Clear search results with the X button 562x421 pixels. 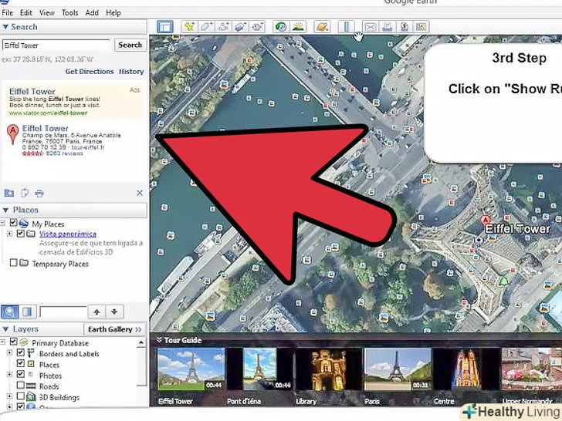coord(140,194)
